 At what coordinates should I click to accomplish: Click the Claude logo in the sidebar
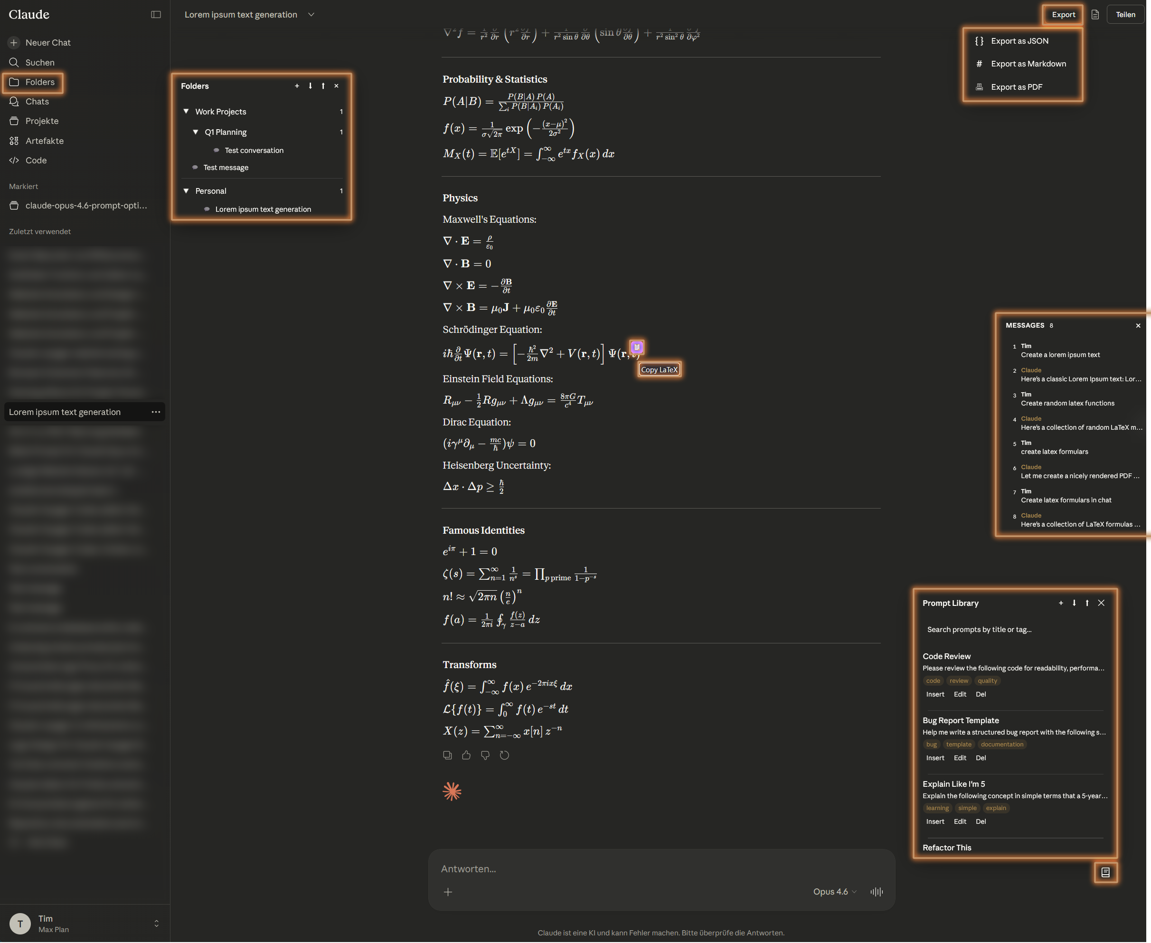[29, 15]
